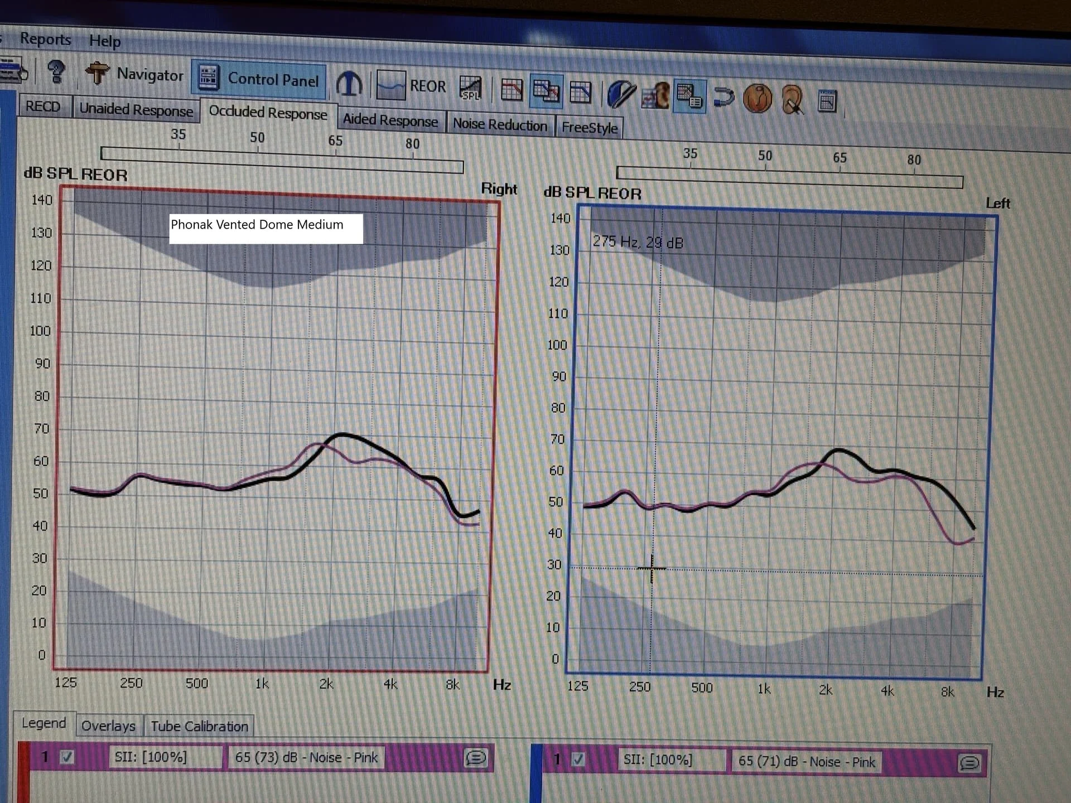
Task: Click the ear with probe icon
Action: coord(792,100)
